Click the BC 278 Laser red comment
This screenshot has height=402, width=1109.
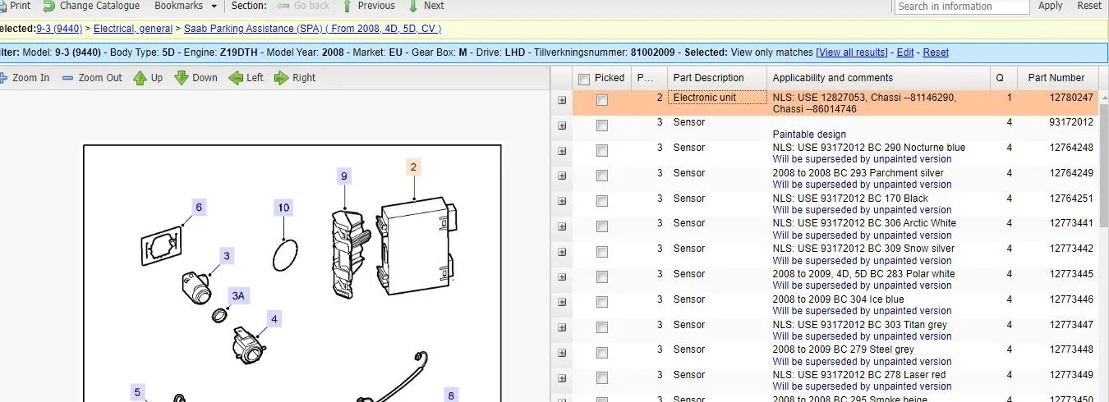[x=858, y=375]
